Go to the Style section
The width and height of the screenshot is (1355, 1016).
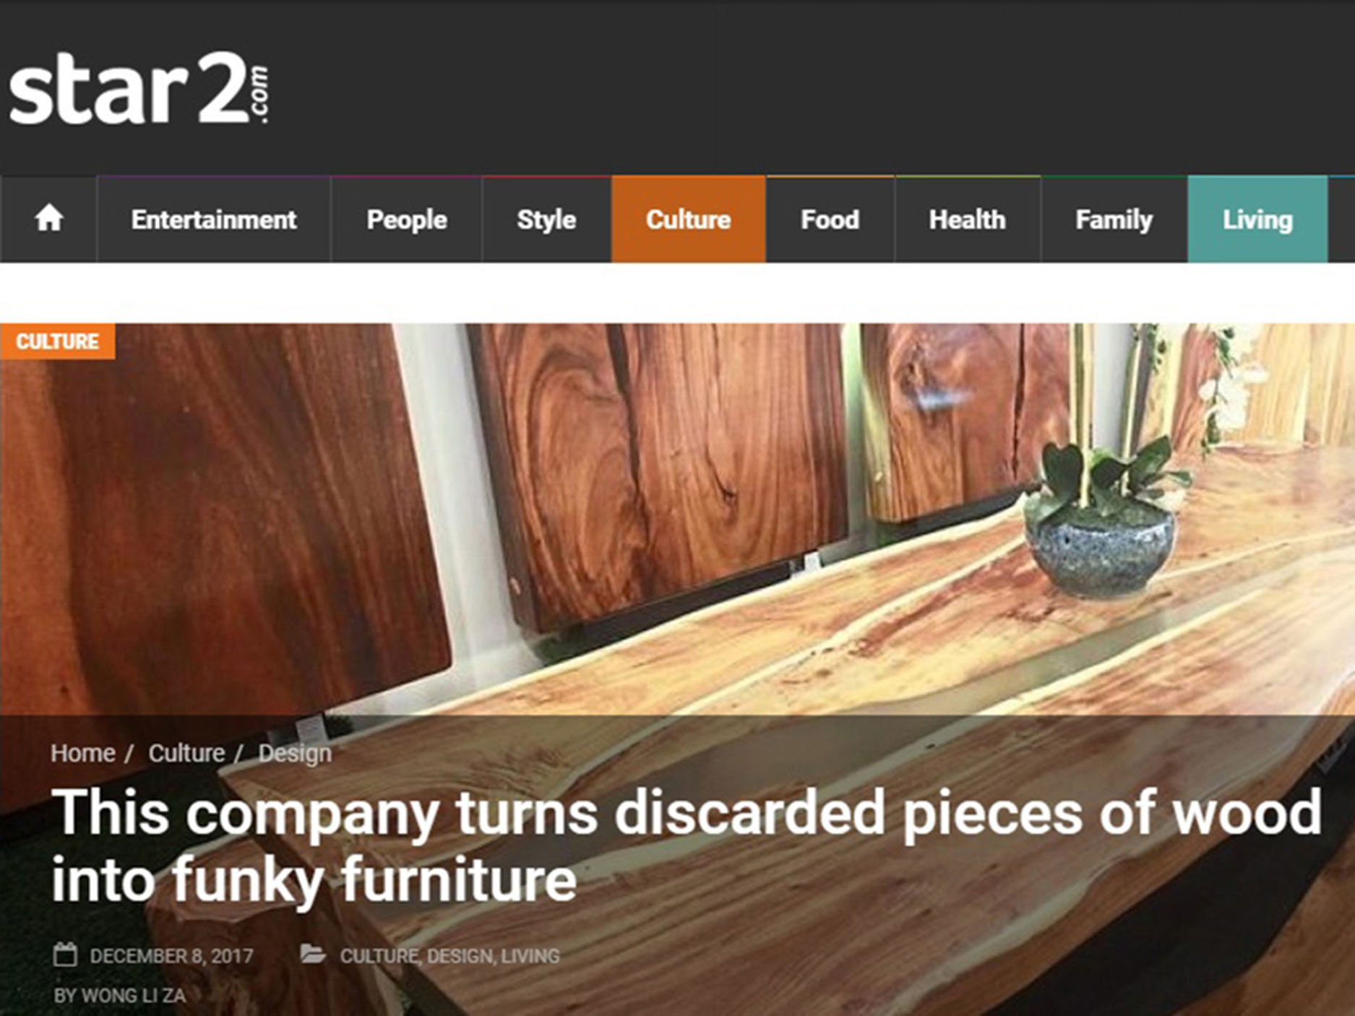pyautogui.click(x=546, y=220)
